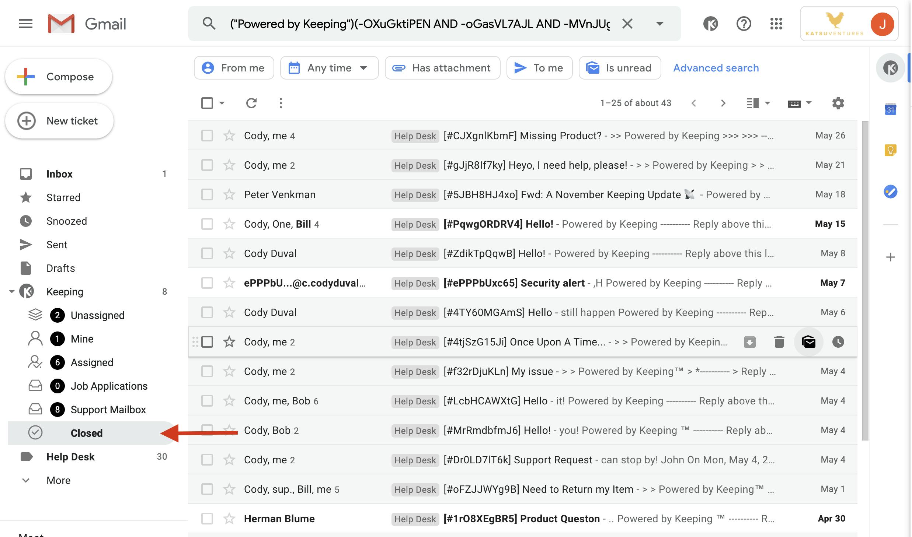Open split pane mode dropdown arrow
The width and height of the screenshot is (912, 537).
tap(767, 103)
